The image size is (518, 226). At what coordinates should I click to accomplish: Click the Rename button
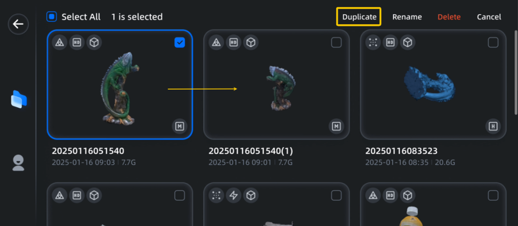click(407, 17)
